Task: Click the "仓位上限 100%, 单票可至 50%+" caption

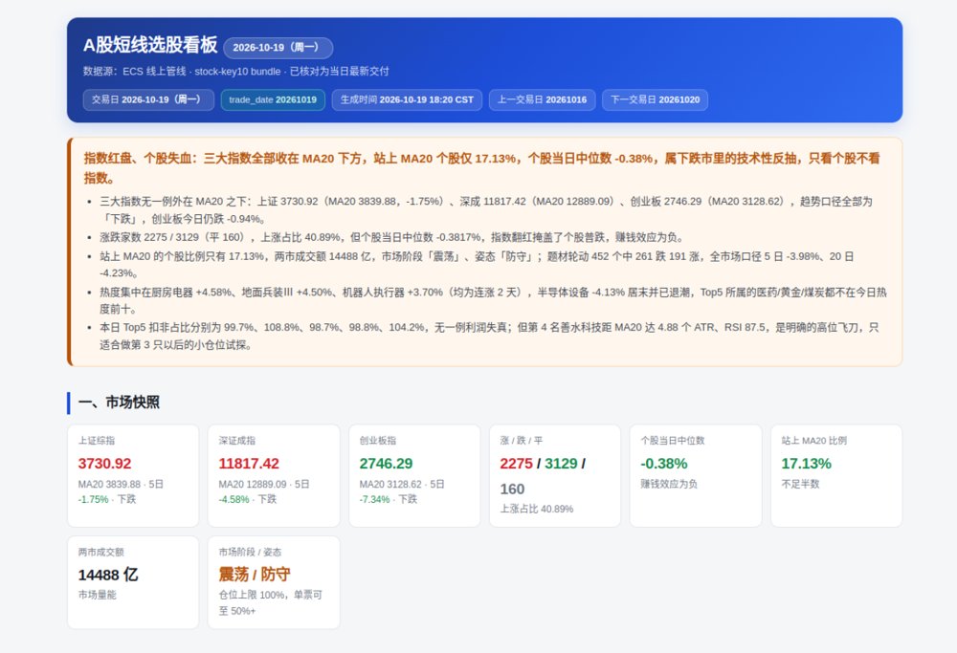Action: pos(271,603)
